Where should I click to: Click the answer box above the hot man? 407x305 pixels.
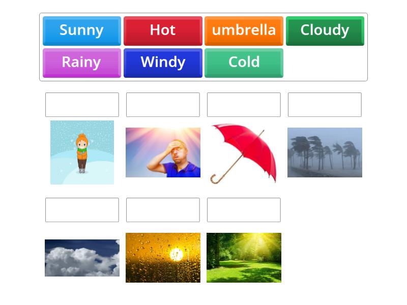click(163, 105)
